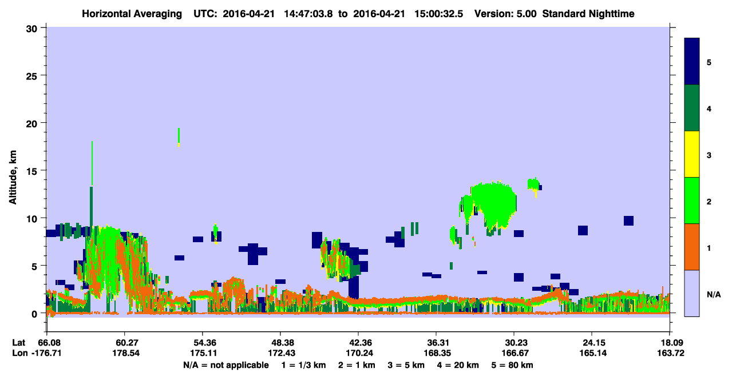This screenshot has height=381, width=744.
Task: Click the 'Standard Nighttime' text
Action: (589, 13)
